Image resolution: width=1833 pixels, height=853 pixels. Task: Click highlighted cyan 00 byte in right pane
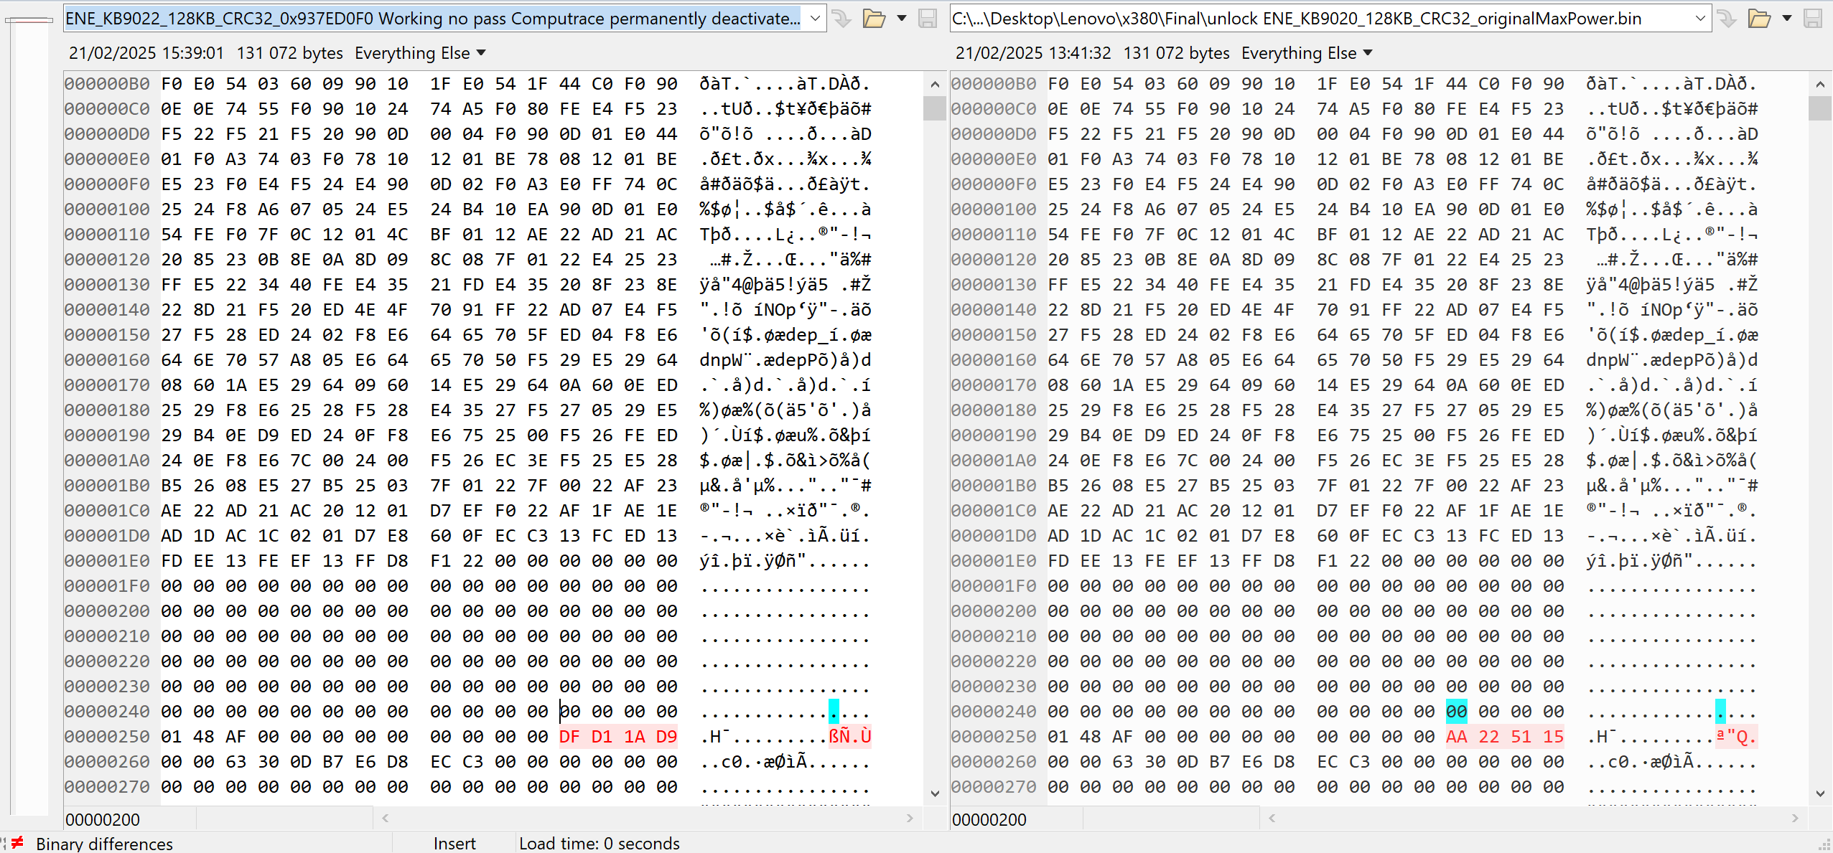(x=1456, y=711)
